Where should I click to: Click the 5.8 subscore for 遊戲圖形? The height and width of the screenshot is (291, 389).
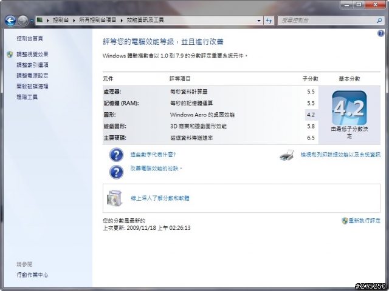click(x=311, y=126)
